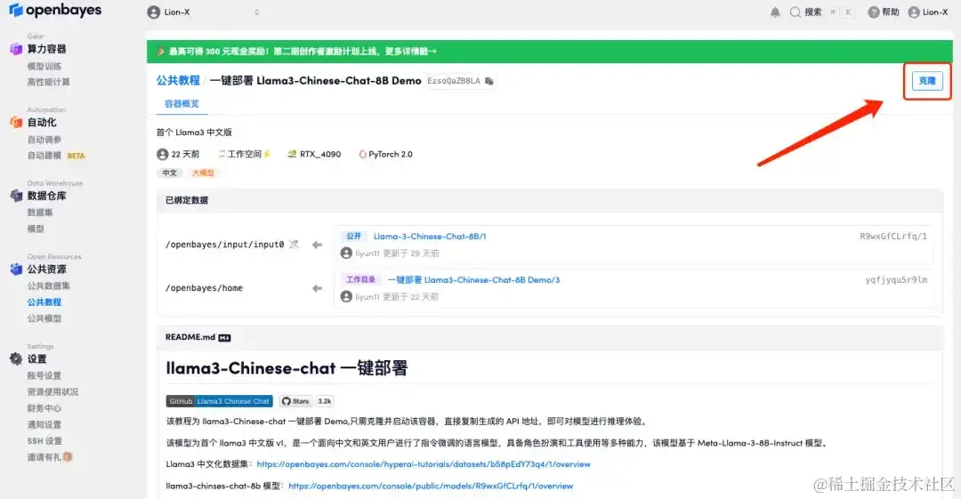This screenshot has width=961, height=499.
Task: Open the notifications bell
Action: click(x=775, y=12)
